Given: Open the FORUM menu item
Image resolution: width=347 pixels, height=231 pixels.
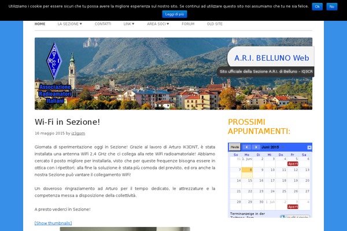Looking at the screenshot, I should coord(188,24).
